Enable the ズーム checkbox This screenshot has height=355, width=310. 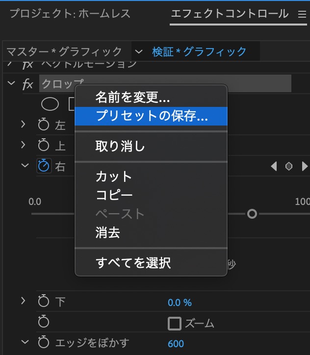174,323
